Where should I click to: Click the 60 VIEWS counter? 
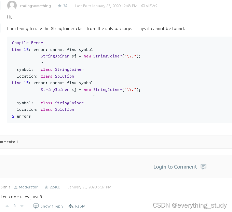149,6
